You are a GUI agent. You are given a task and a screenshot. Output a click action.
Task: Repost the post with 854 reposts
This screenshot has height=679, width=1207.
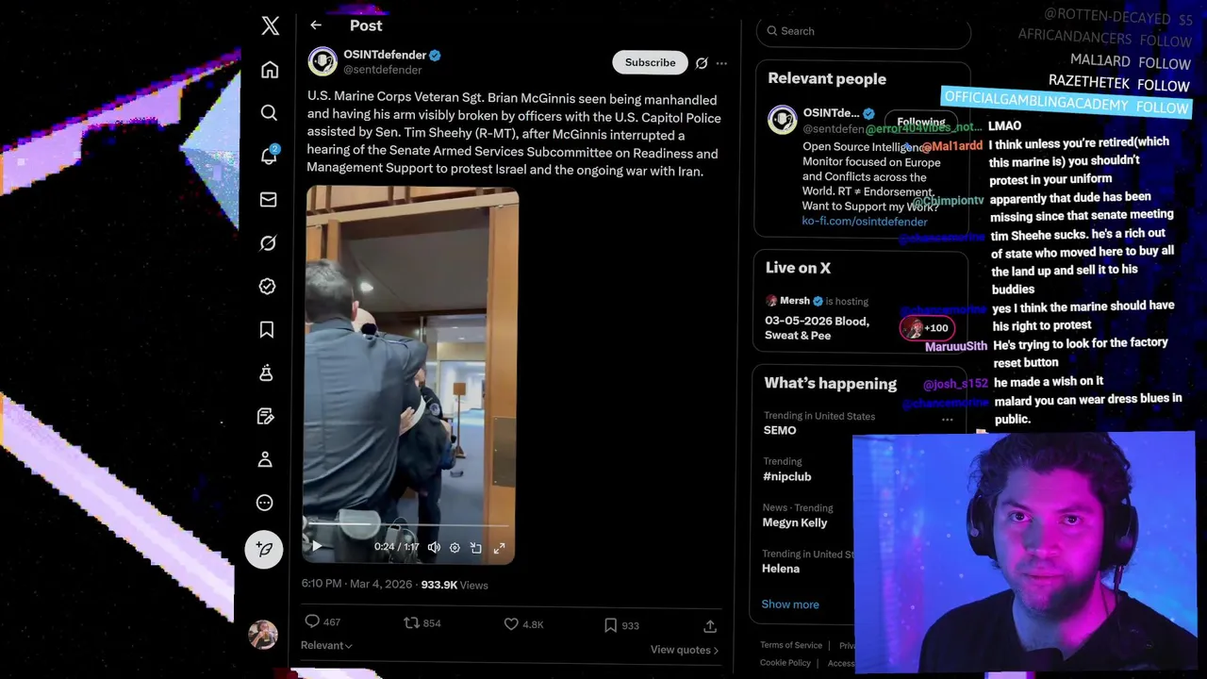point(422,623)
